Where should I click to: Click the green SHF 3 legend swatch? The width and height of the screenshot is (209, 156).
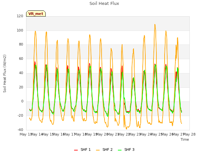[x=120, y=150]
